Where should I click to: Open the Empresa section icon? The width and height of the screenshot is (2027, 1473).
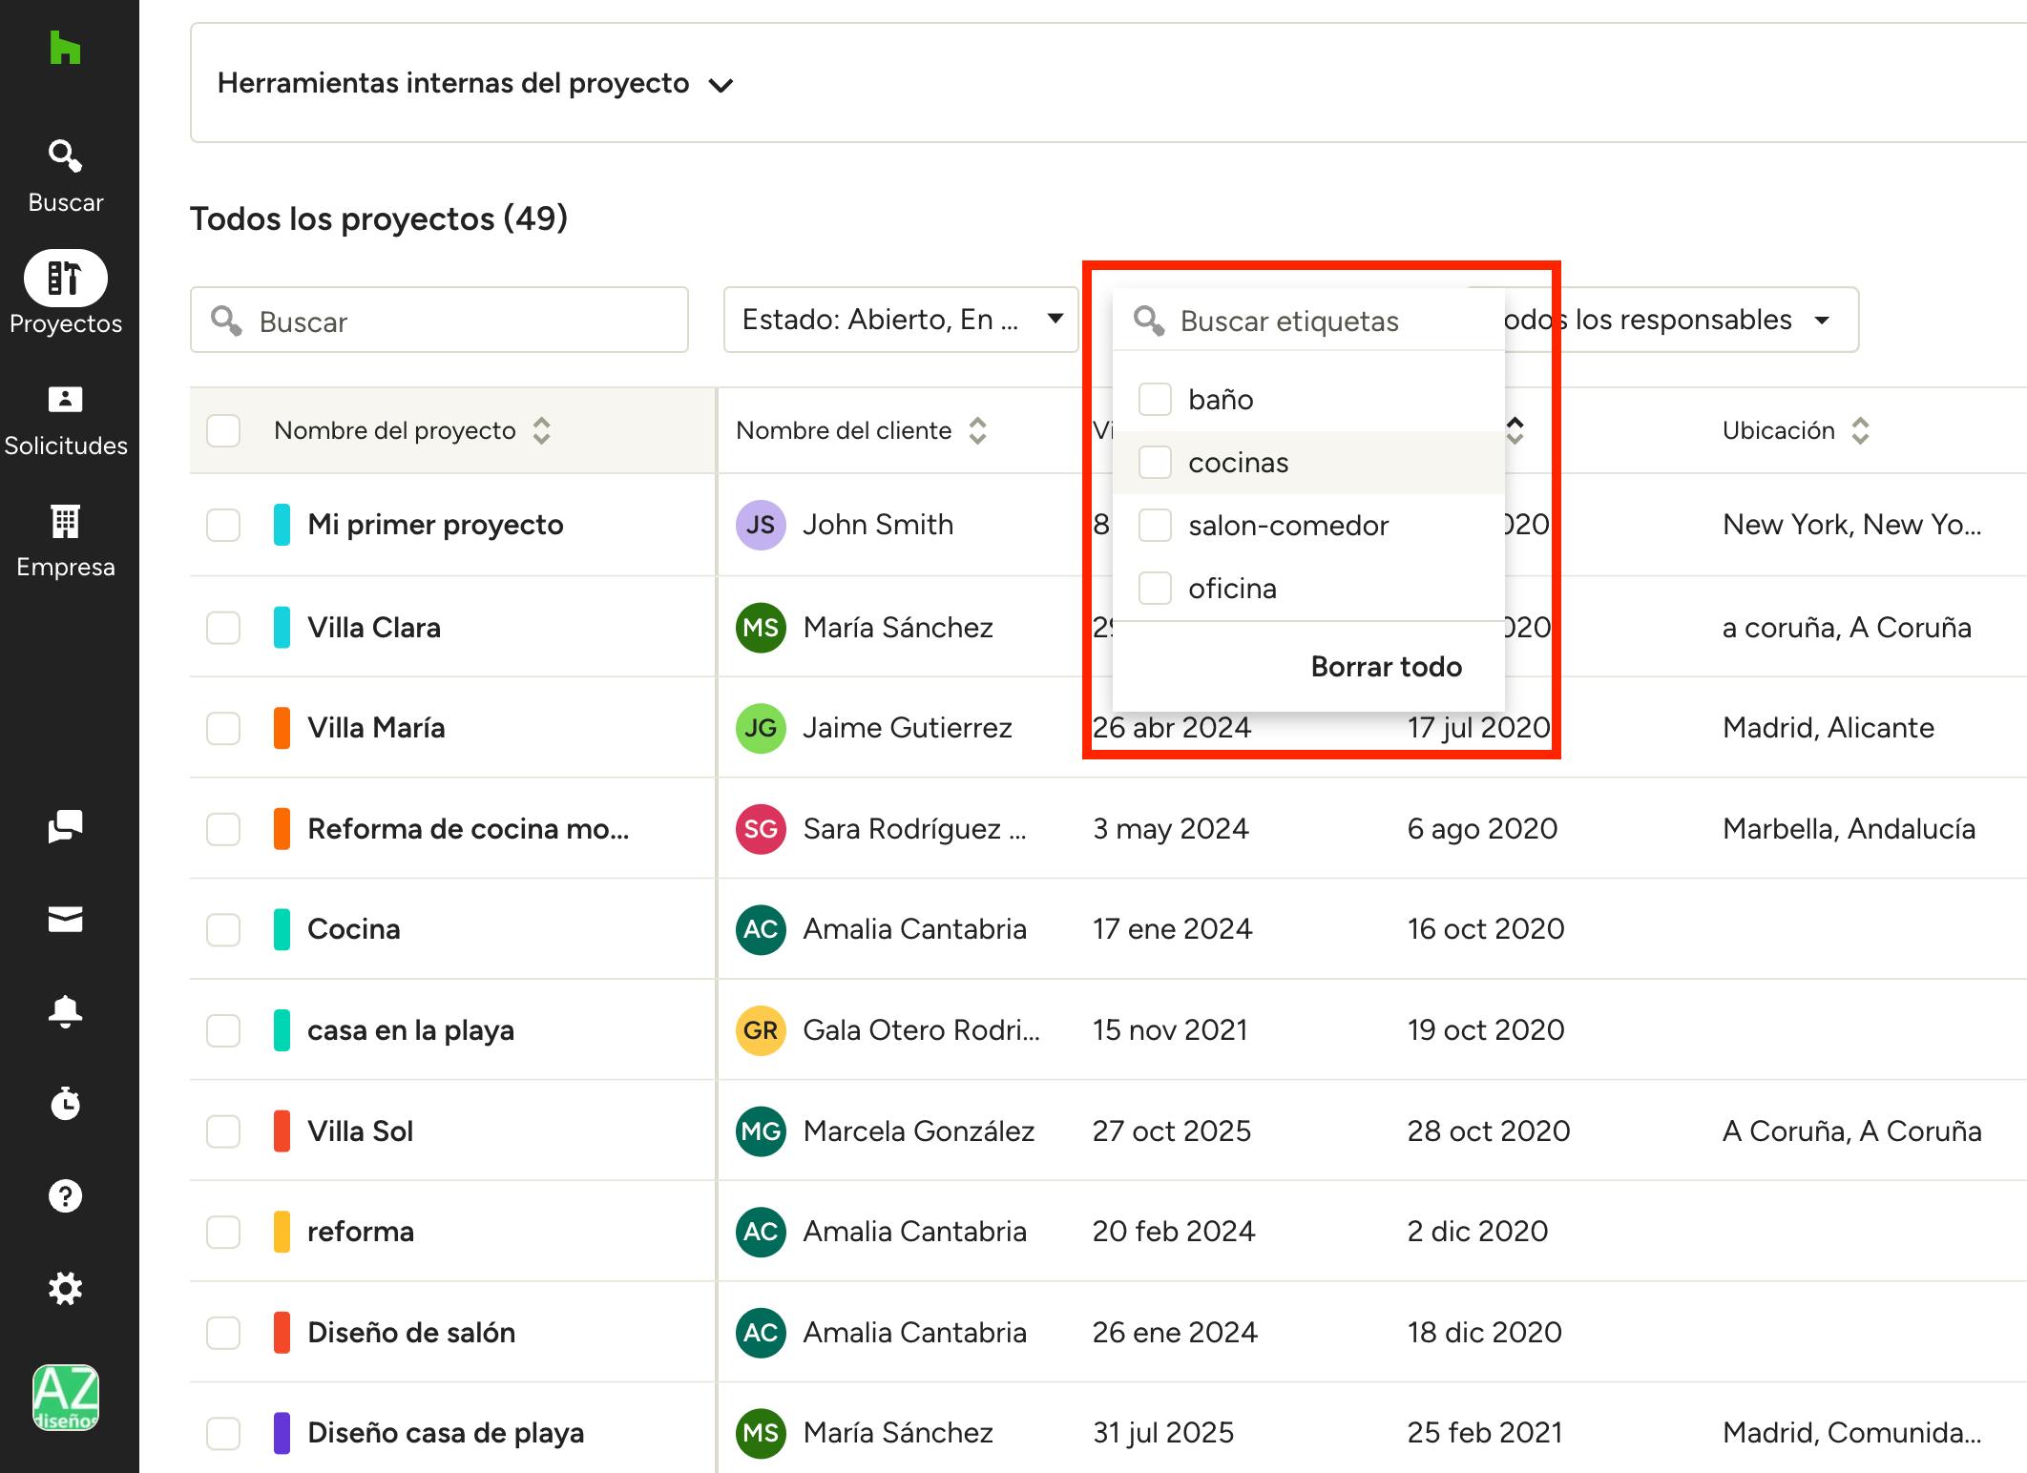tap(65, 522)
